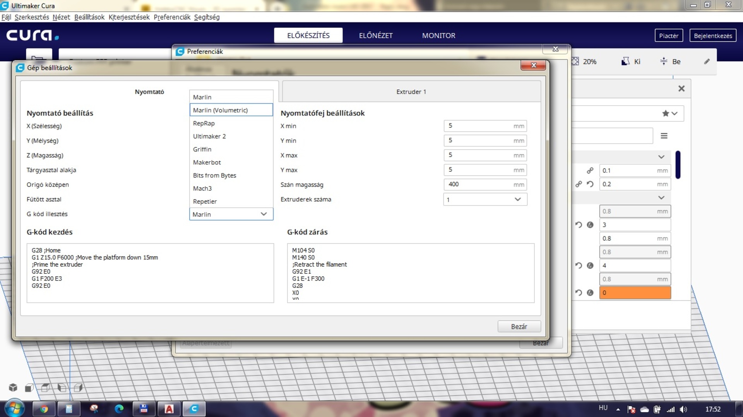Reset the value 3 with the undo arrow
This screenshot has width=743, height=417.
pyautogui.click(x=579, y=225)
